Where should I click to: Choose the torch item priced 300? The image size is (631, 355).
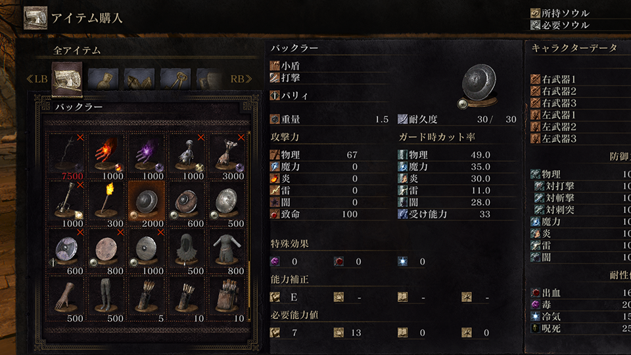click(106, 204)
